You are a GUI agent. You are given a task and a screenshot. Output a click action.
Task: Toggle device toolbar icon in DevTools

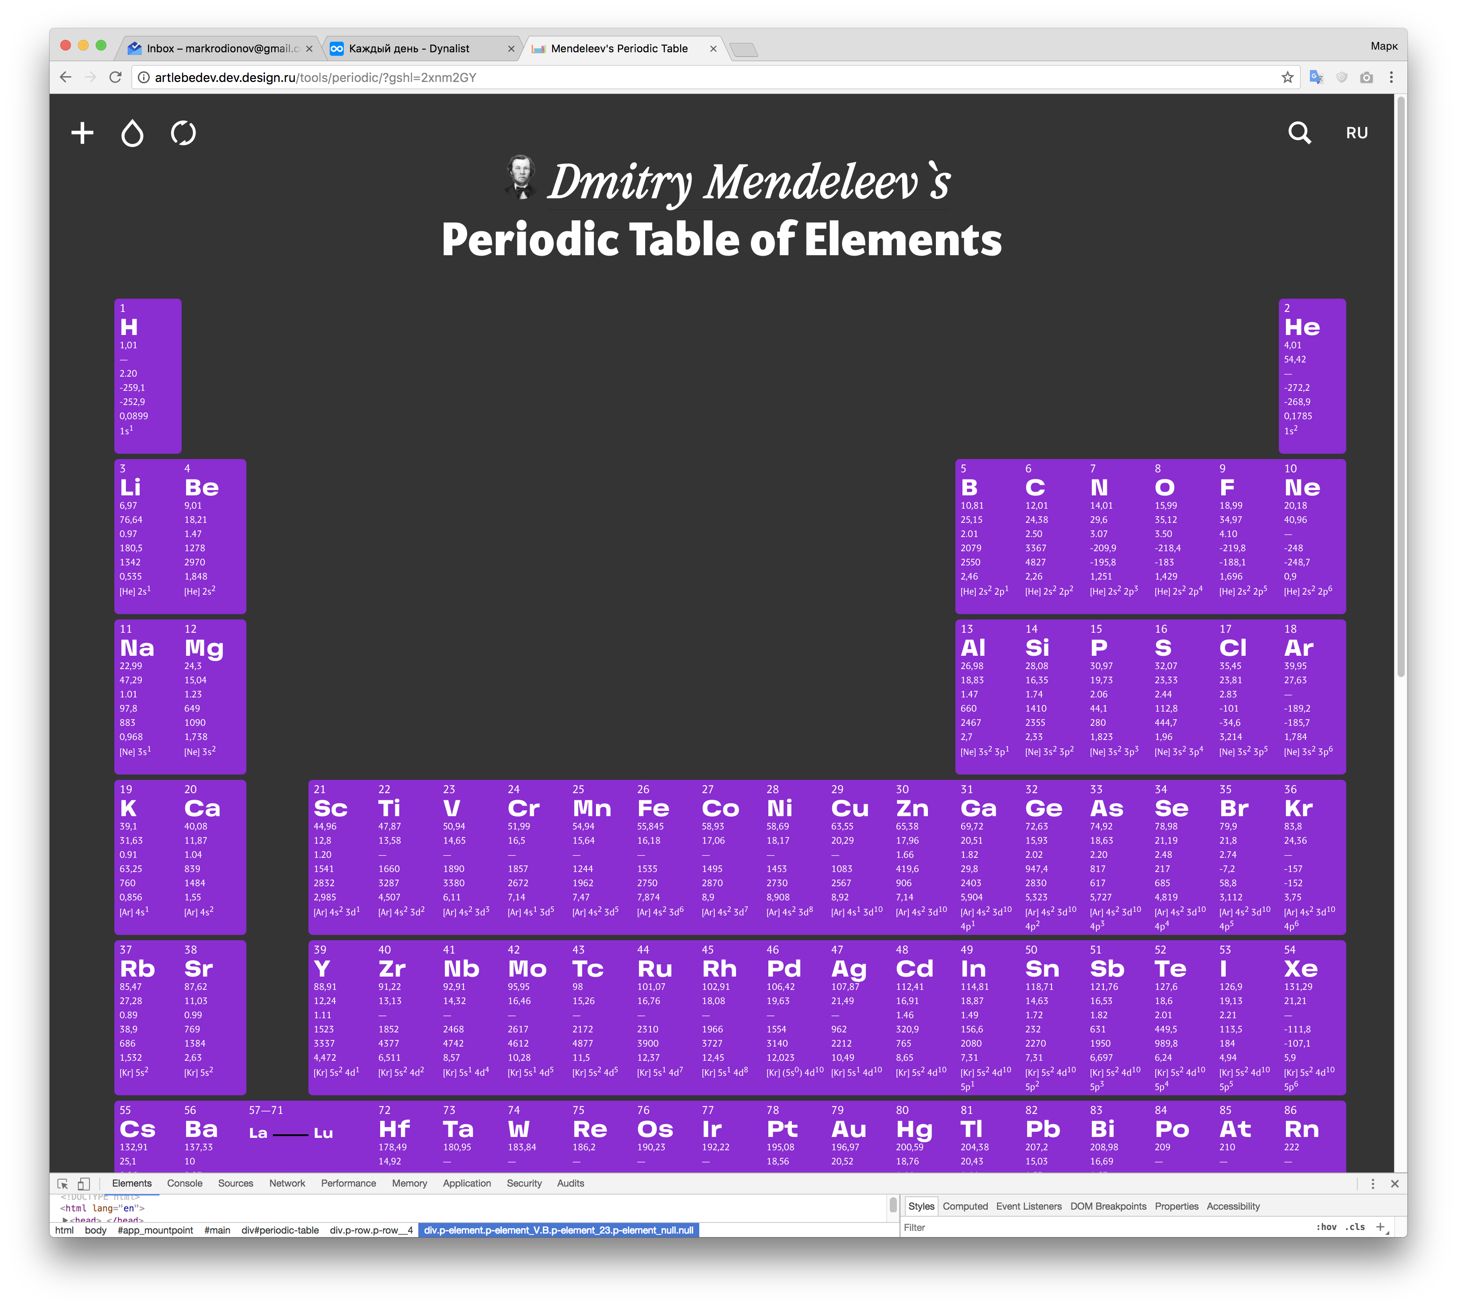[84, 1183]
